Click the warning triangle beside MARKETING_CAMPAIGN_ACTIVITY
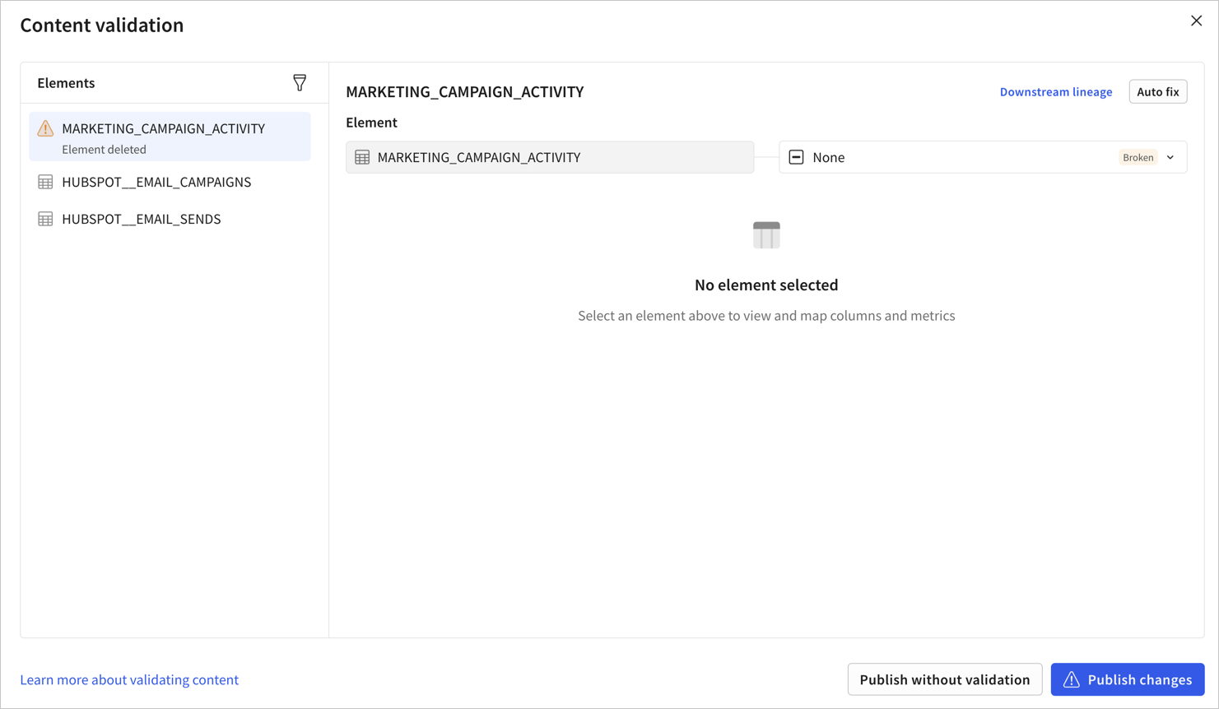The width and height of the screenshot is (1219, 709). [x=44, y=128]
